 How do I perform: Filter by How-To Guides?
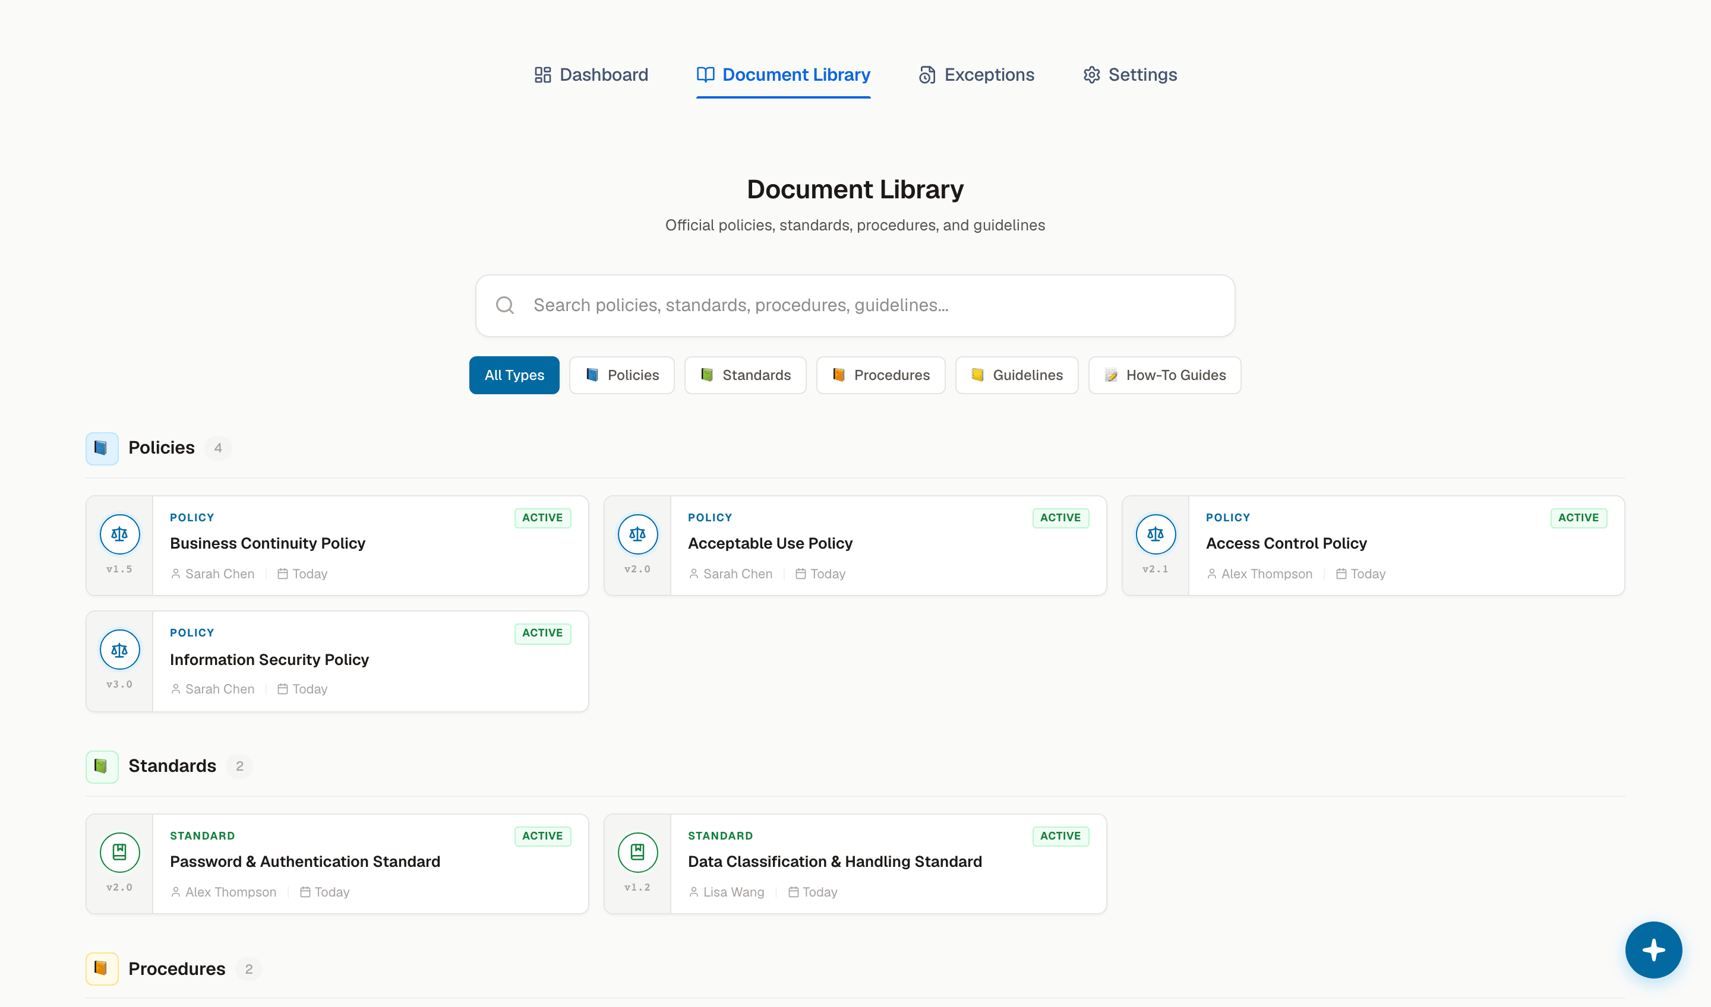point(1164,375)
